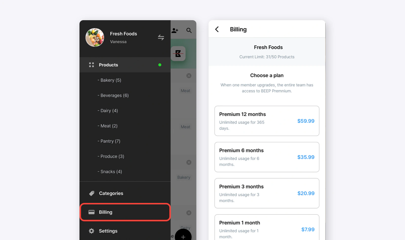Click the Categories tag icon
405x240 pixels.
pos(92,193)
